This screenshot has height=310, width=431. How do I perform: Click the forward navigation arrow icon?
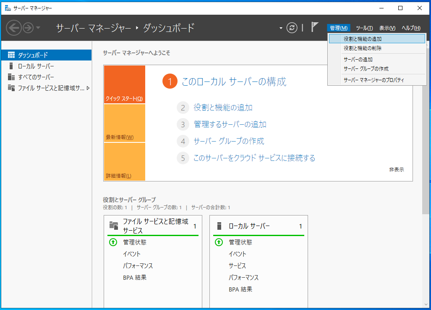tap(28, 28)
